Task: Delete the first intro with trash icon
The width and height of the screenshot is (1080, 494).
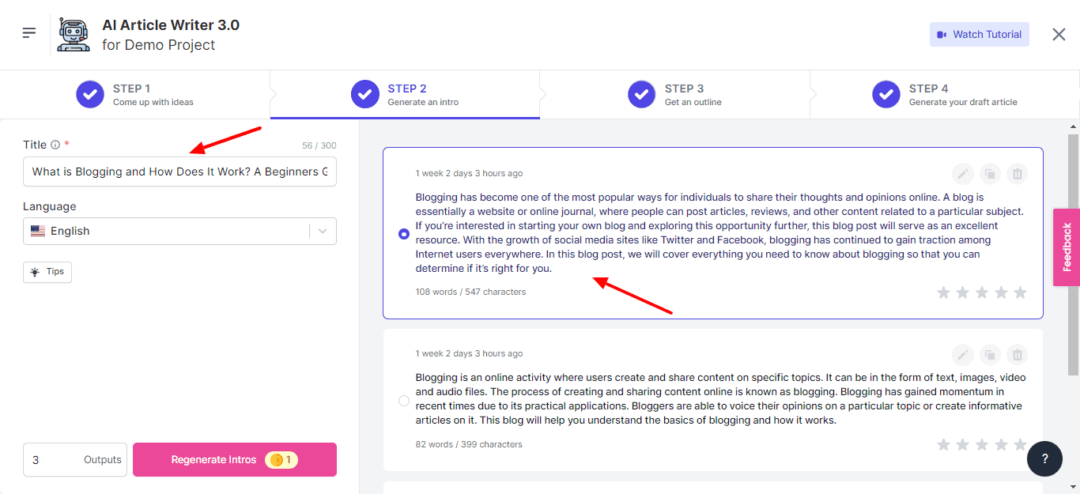Action: click(x=1018, y=174)
